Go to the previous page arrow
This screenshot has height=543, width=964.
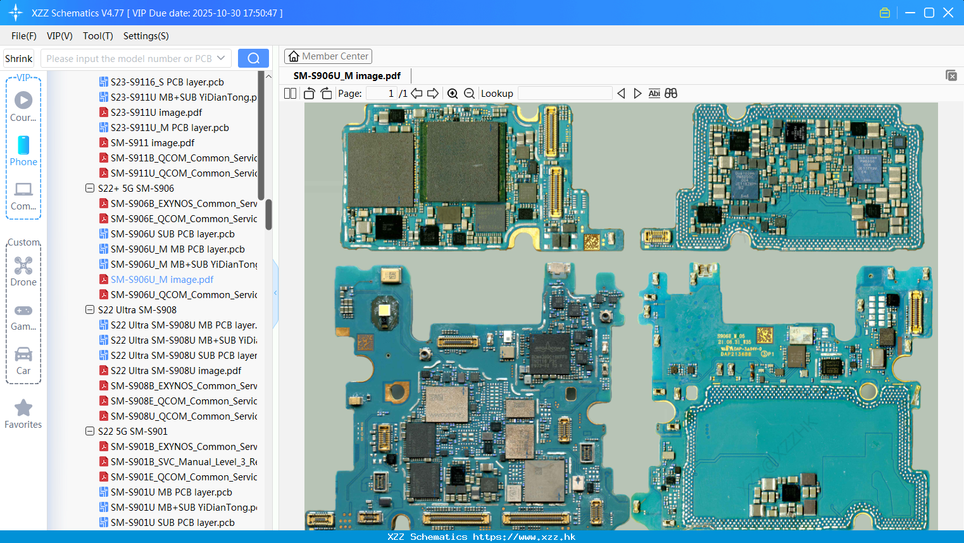click(416, 93)
